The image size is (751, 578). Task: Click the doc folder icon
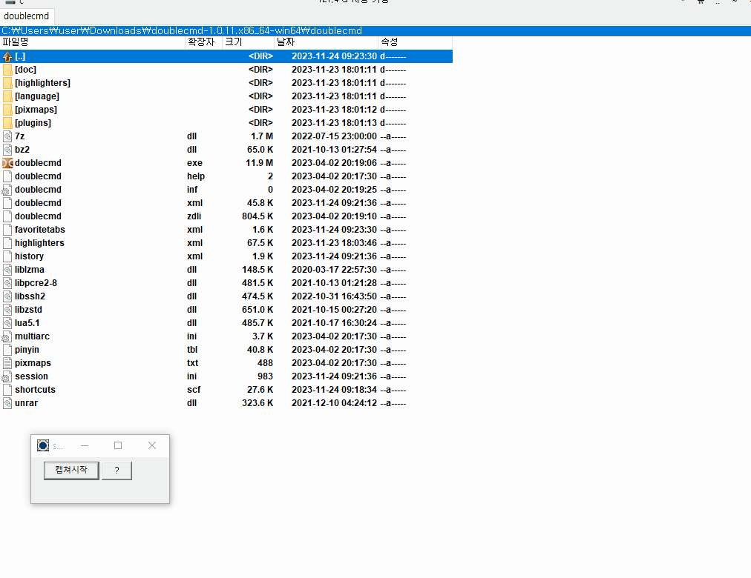7,70
